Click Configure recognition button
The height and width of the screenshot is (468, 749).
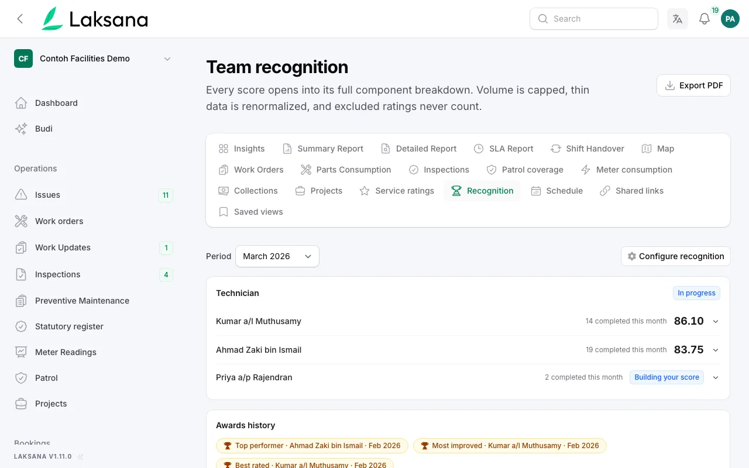676,256
